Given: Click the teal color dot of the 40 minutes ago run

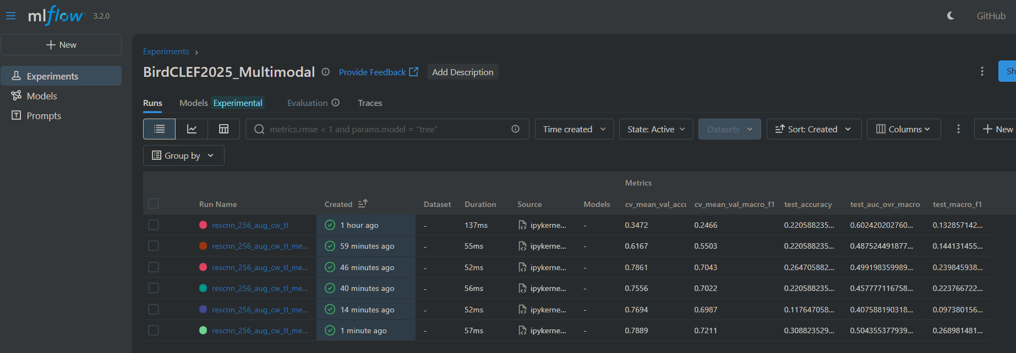Looking at the screenshot, I should (203, 288).
